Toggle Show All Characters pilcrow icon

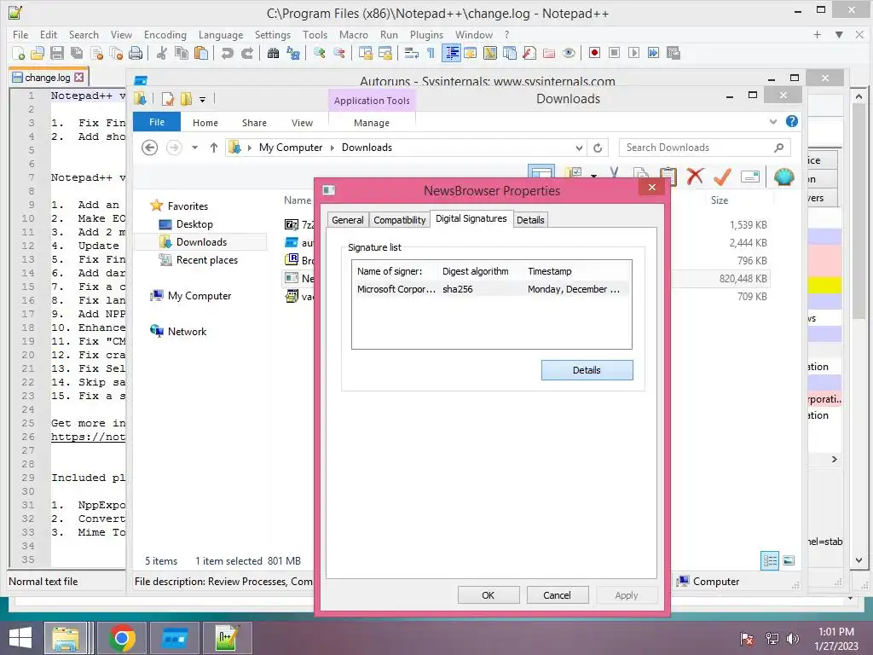(x=431, y=53)
